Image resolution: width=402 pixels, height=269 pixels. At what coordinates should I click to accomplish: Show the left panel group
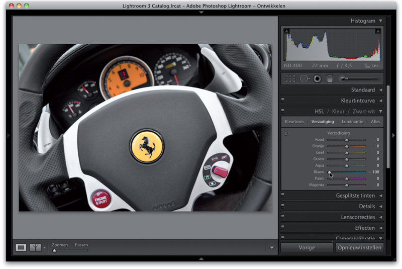pyautogui.click(x=9, y=135)
